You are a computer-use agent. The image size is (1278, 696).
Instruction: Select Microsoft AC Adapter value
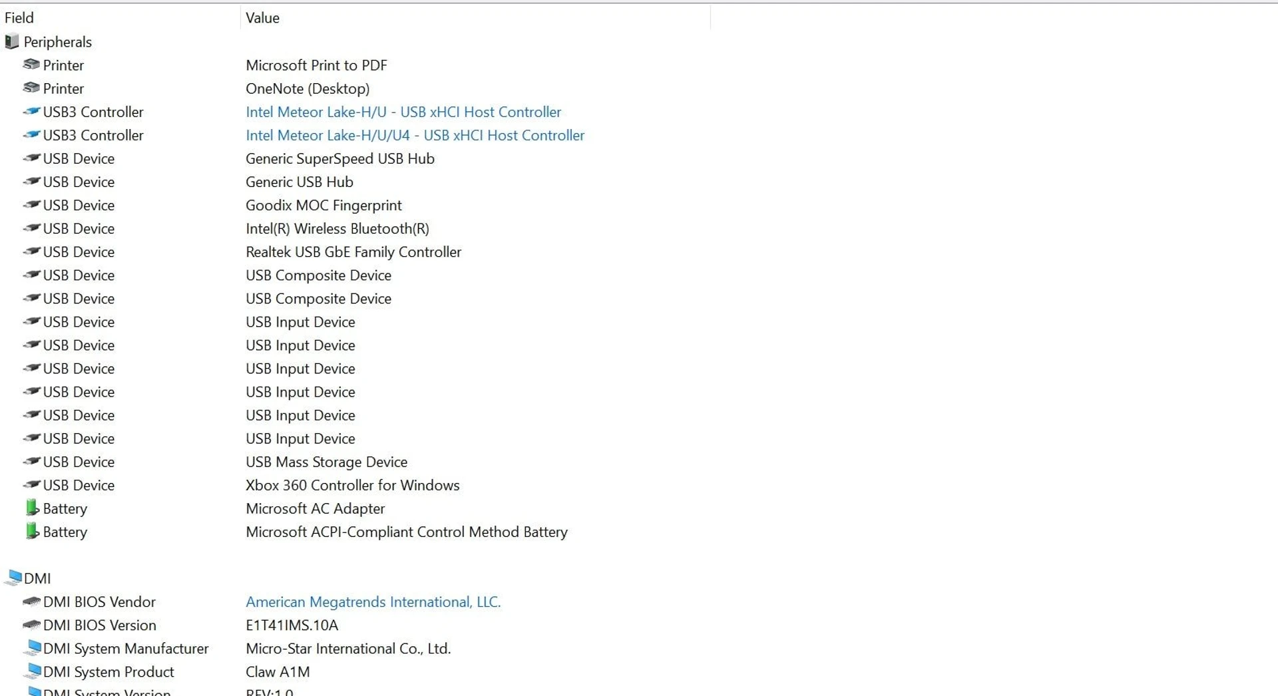tap(316, 508)
